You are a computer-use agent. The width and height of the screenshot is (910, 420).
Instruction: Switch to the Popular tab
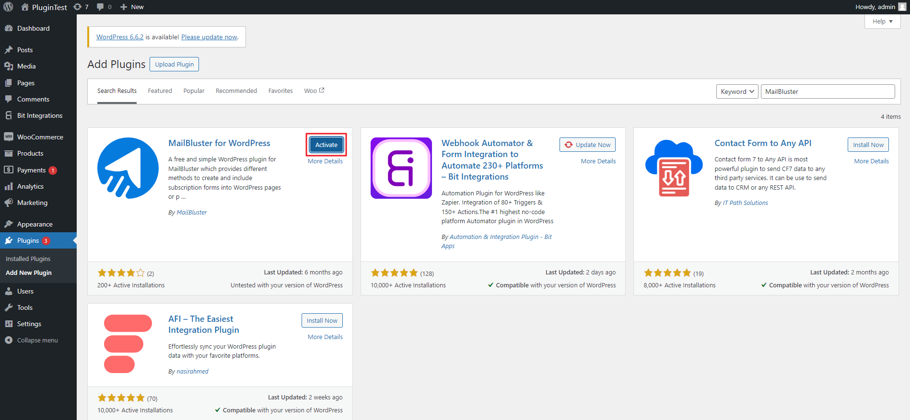coord(194,91)
